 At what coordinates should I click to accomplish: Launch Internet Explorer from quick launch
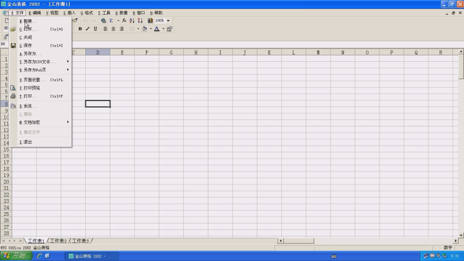coord(39,256)
